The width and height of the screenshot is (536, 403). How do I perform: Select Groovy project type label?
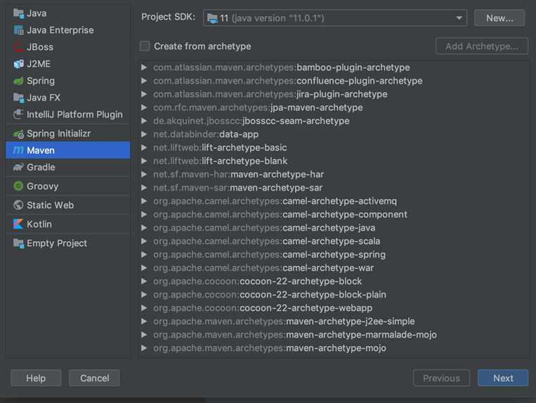[43, 186]
